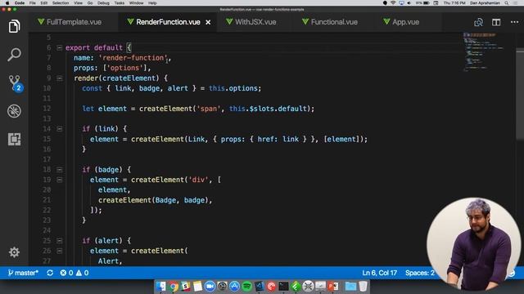Collapse the if (alert) block at line 25
Screen dimensions: 524x294
click(59, 240)
